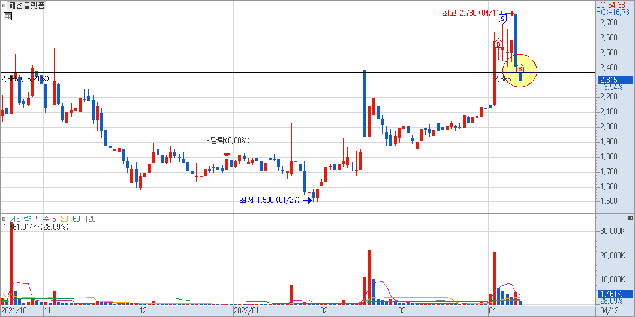Select the 거래량 volume indicator label
Viewport: 635px width, 317px height.
[x=19, y=219]
